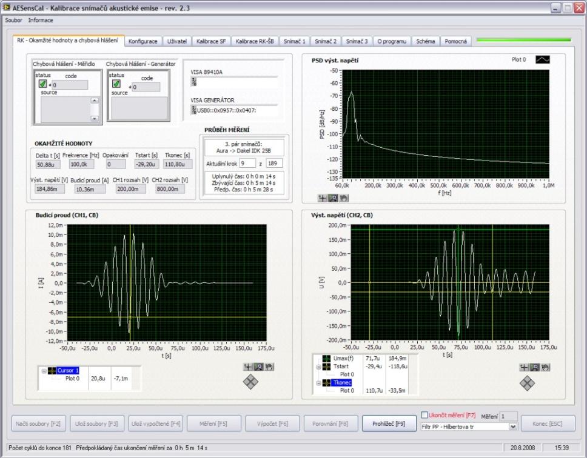Click the Měřidlo status checkmark indicator
Screen dimensions: 587x458
click(42, 84)
